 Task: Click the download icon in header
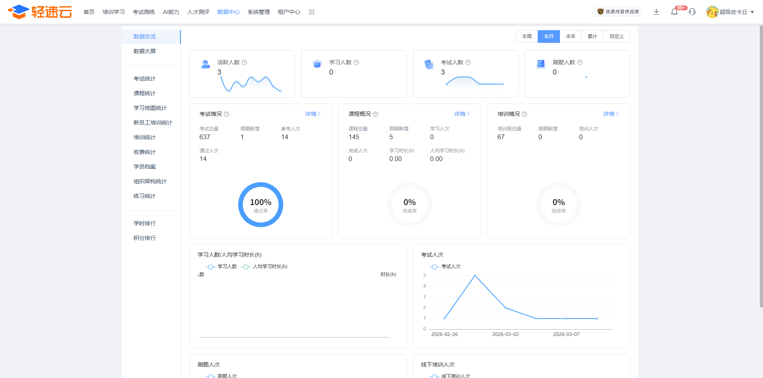pos(656,12)
